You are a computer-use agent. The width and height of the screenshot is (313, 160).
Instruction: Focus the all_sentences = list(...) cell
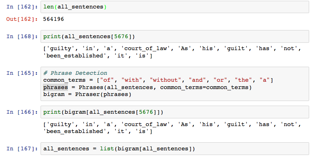coord(175,149)
